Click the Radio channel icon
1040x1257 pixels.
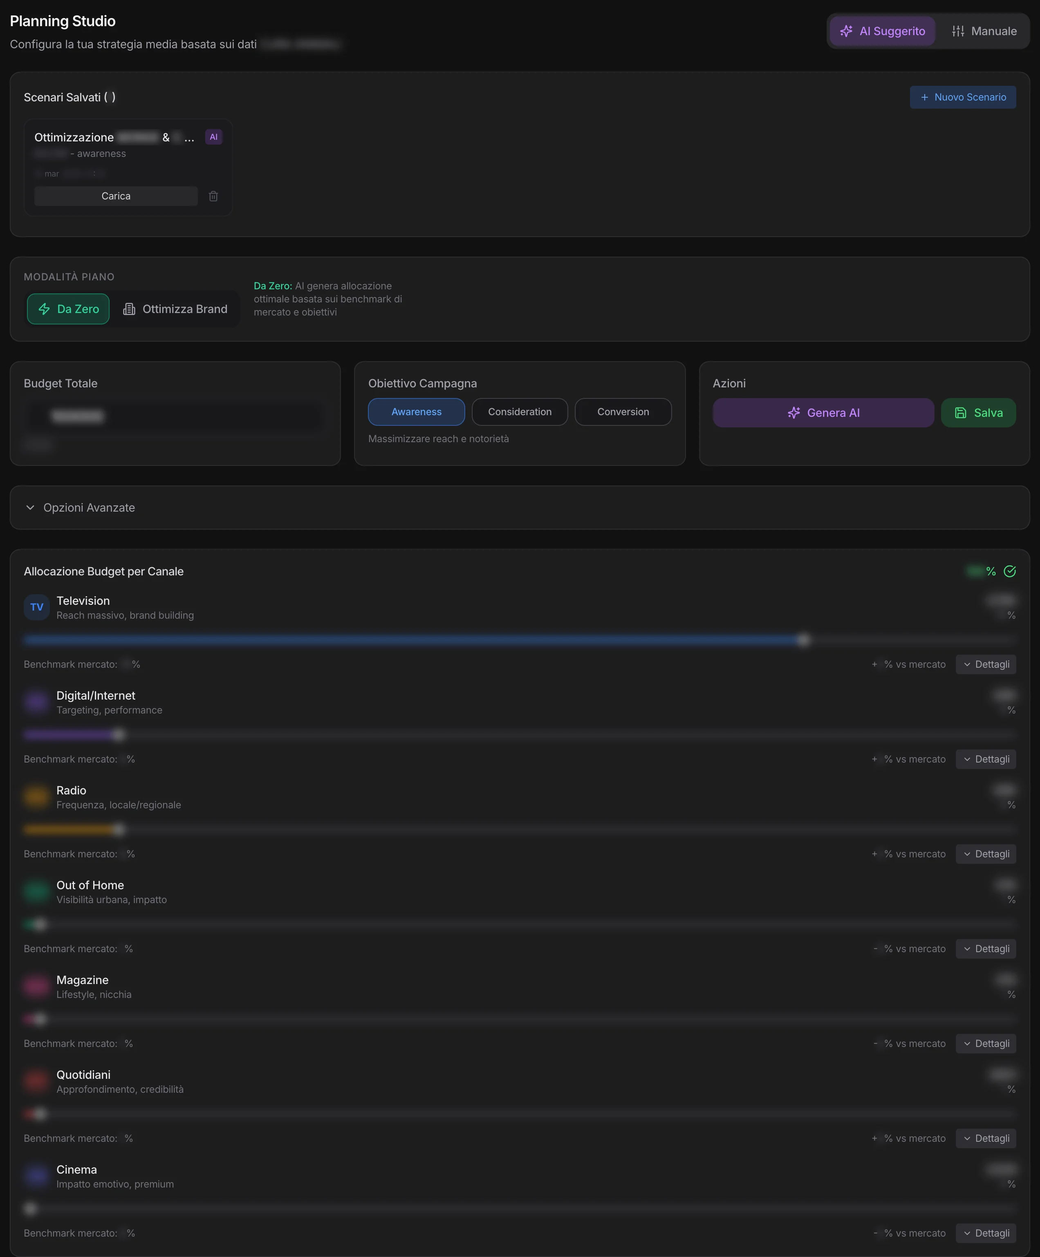36,796
